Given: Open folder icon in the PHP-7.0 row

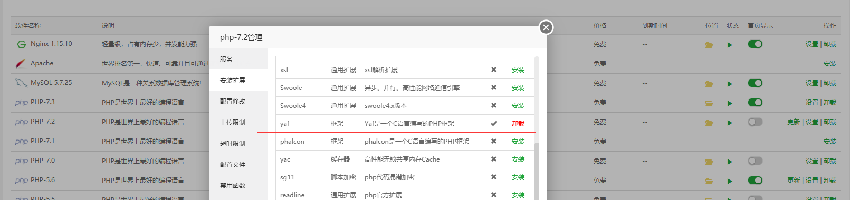Looking at the screenshot, I should click(x=709, y=162).
